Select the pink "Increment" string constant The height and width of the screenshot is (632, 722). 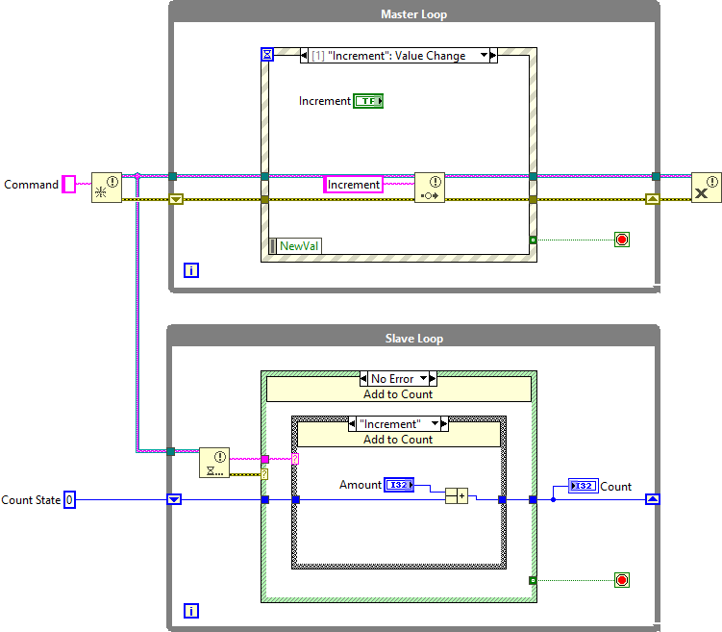[x=354, y=185]
